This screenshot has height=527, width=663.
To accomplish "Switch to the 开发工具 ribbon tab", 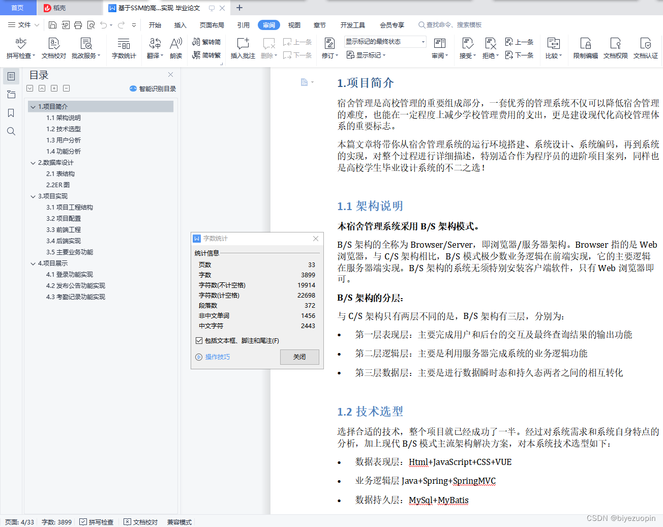I will (353, 25).
